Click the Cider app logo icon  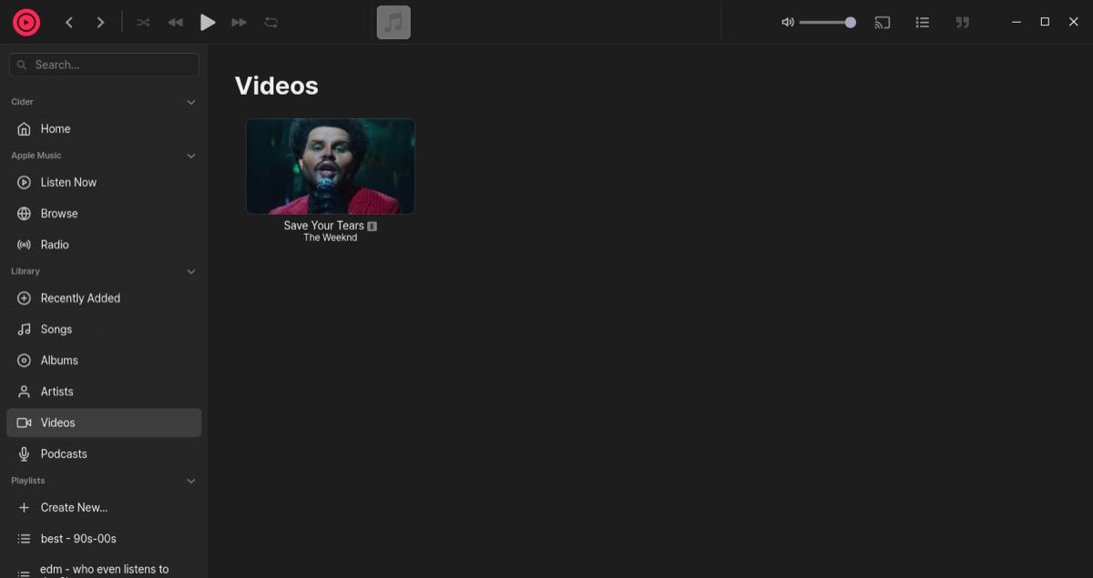26,22
